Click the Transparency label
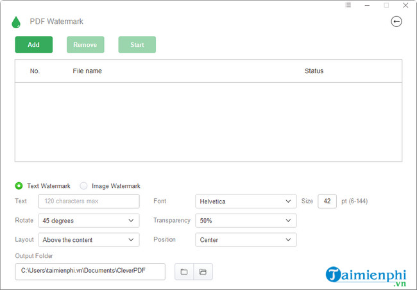 pos(172,220)
